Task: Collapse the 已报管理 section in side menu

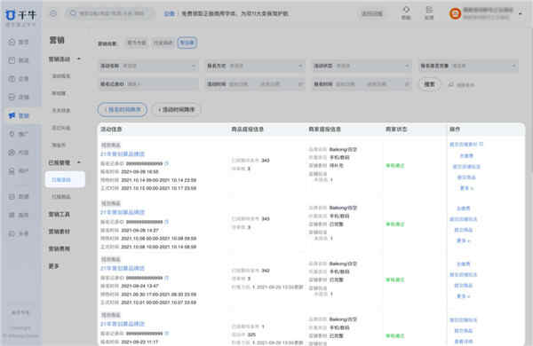Action: tap(79, 162)
